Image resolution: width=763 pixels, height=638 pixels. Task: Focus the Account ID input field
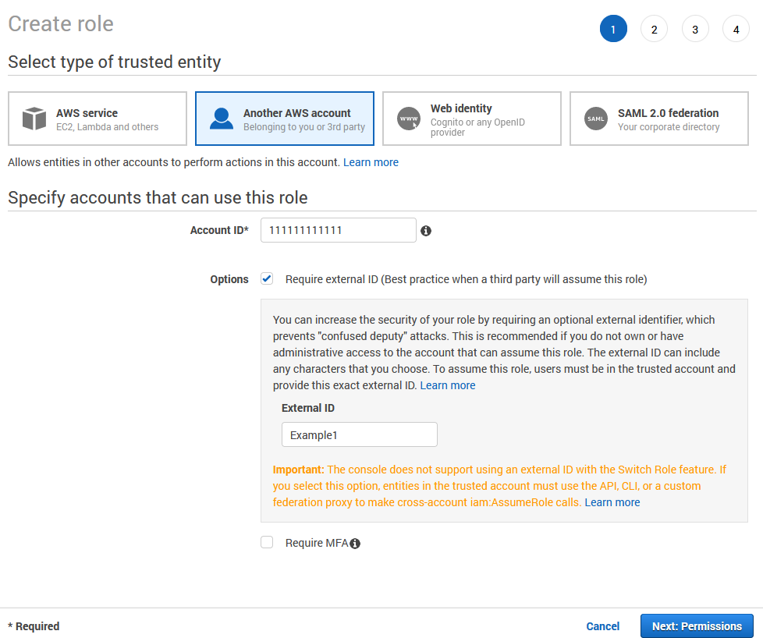pos(338,230)
